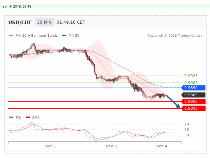Image resolution: width=210 pixels, height=158 pixels.
Task: Click the red 0.9830 support price tag
Action: (193, 108)
